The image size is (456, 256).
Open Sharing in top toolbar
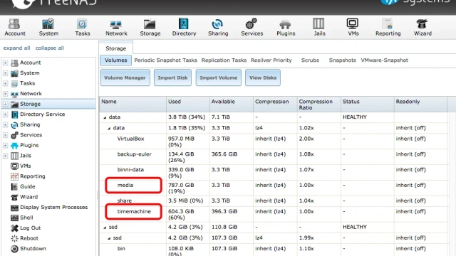(218, 27)
